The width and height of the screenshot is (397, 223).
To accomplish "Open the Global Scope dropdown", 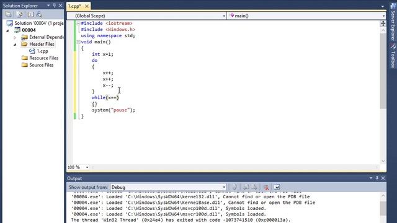I will [224, 16].
